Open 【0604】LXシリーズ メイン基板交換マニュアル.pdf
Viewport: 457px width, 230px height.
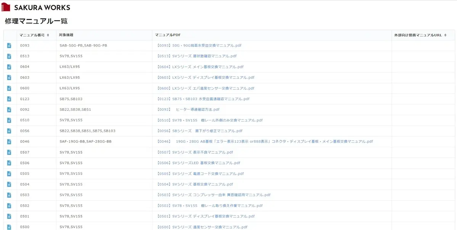pos(200,67)
